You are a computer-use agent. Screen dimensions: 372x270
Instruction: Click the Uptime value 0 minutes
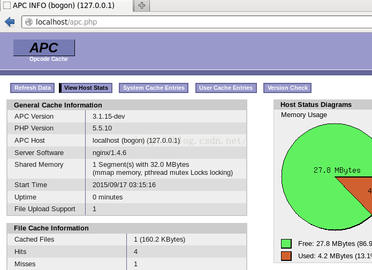(x=108, y=197)
